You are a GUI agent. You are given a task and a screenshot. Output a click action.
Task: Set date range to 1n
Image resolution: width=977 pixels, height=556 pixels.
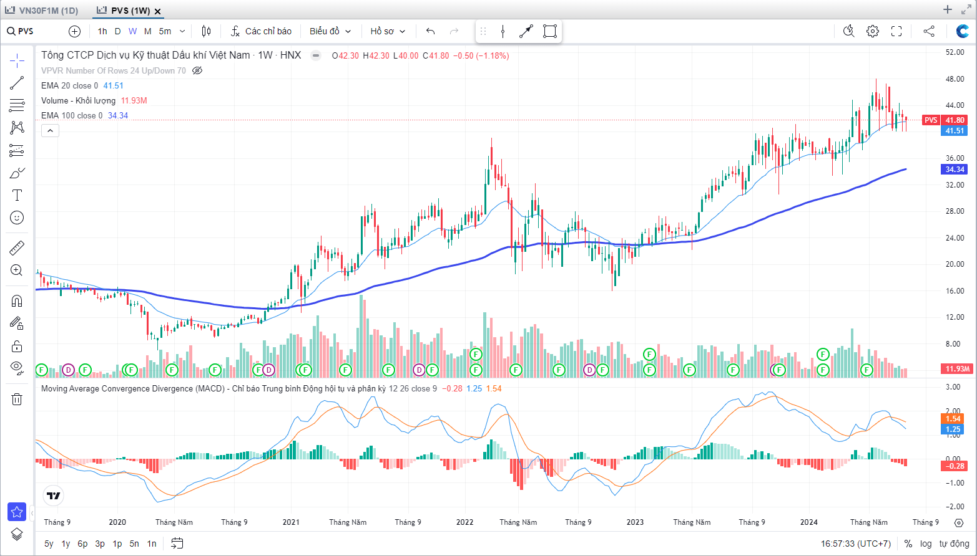pos(152,544)
